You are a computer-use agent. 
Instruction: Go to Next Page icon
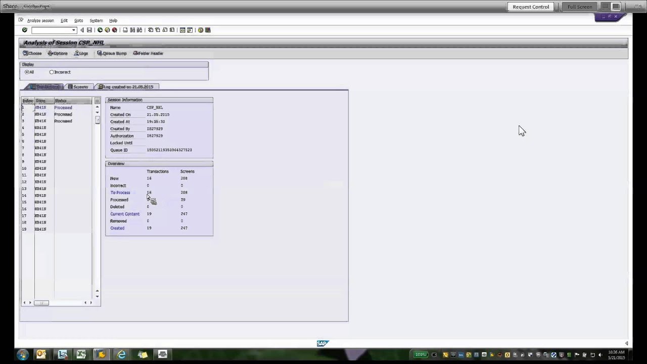[x=165, y=30]
